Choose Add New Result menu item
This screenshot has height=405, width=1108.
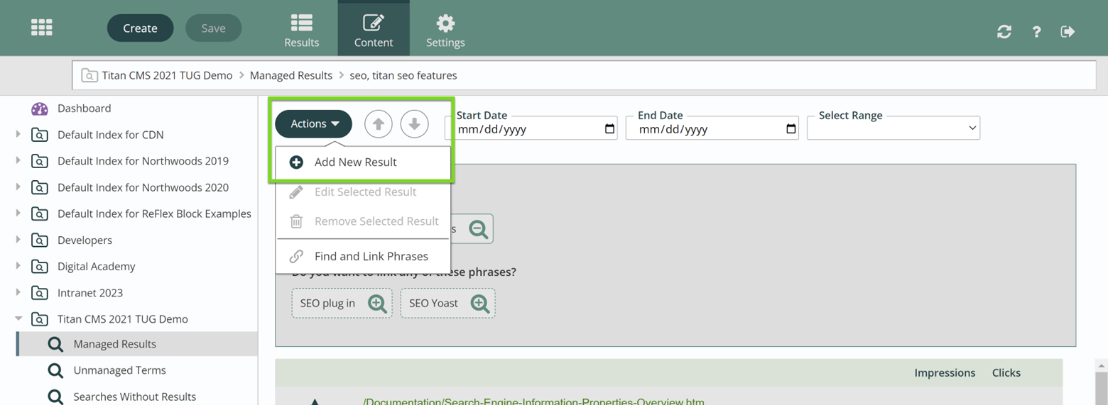(363, 162)
